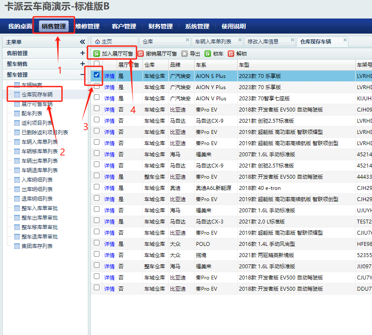Close the 仓库 tab with its X
The image size is (372, 335).
pyautogui.click(x=187, y=40)
